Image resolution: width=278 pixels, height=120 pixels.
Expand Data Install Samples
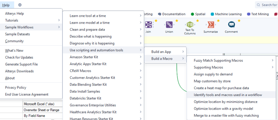[103, 91]
